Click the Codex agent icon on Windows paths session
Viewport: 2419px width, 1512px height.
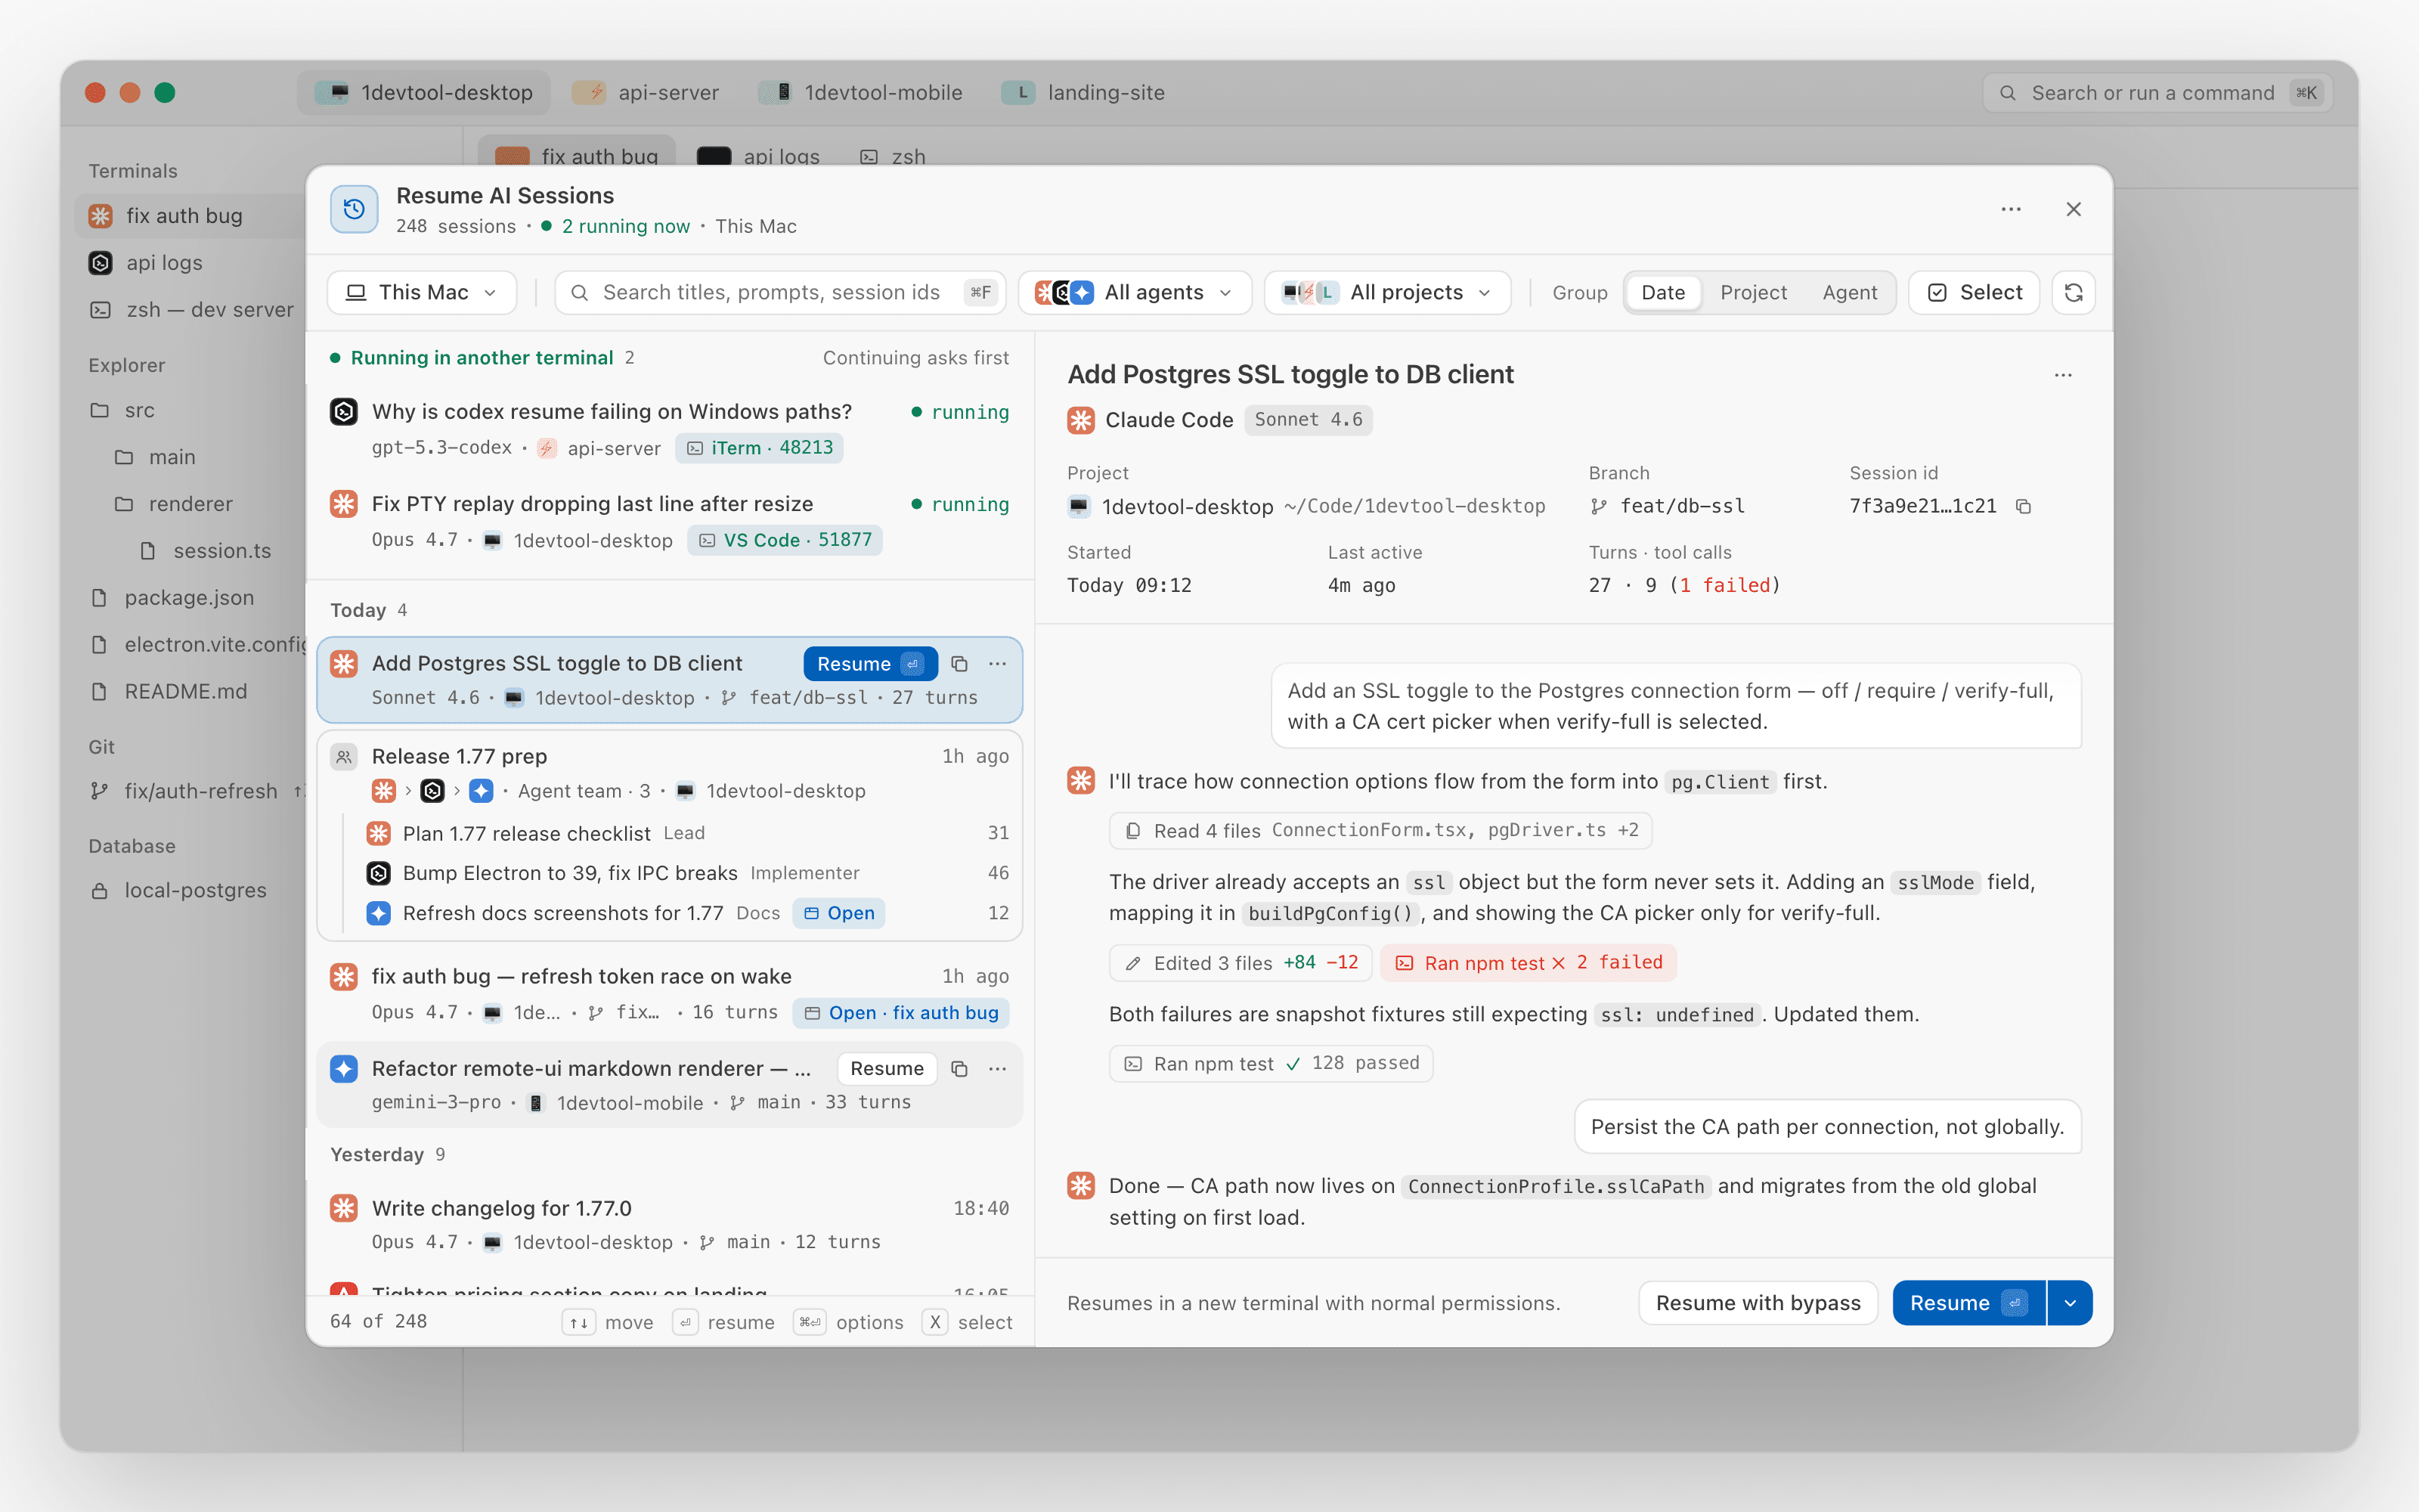pyautogui.click(x=344, y=412)
